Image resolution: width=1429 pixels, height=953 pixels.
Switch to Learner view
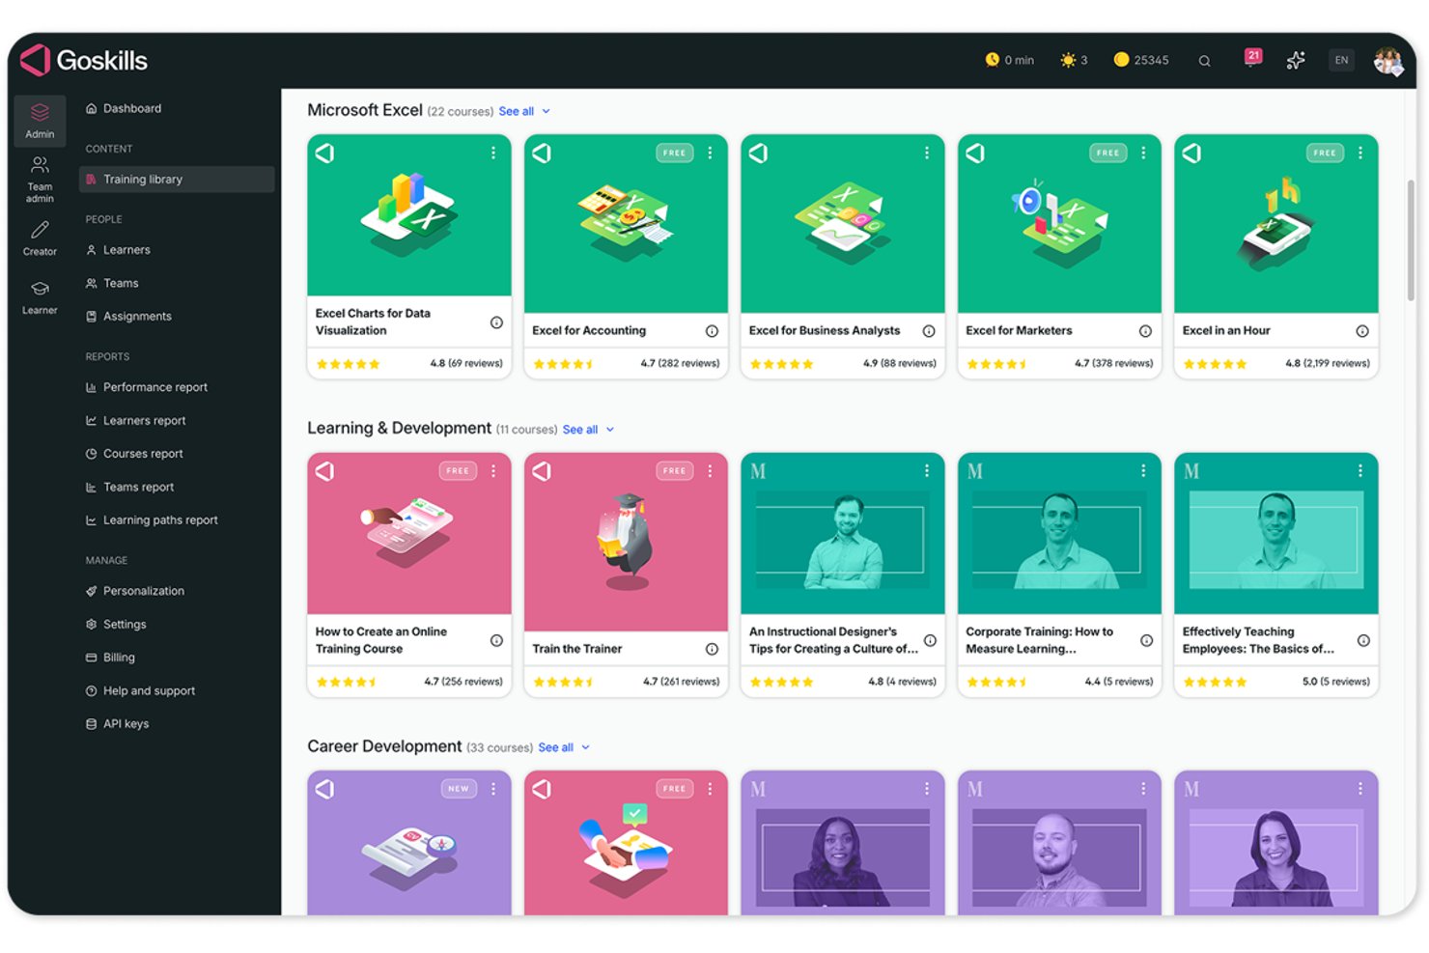tap(40, 297)
